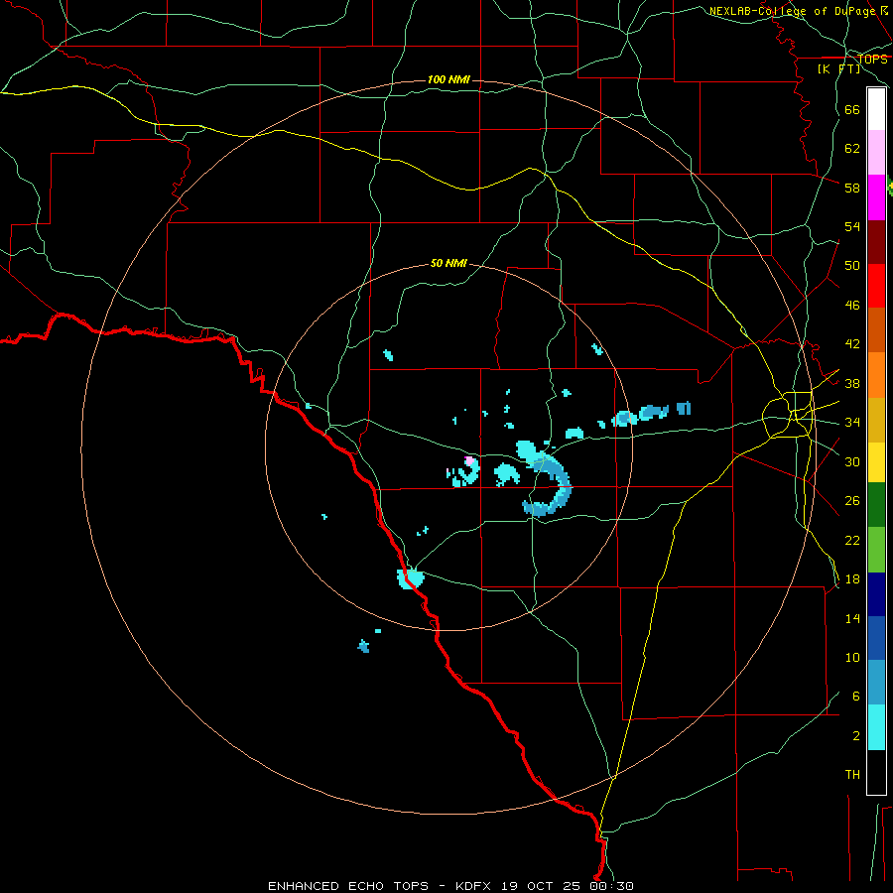This screenshot has width=893, height=893.
Task: Click the yellow segment of the color scale
Action: tap(876, 462)
